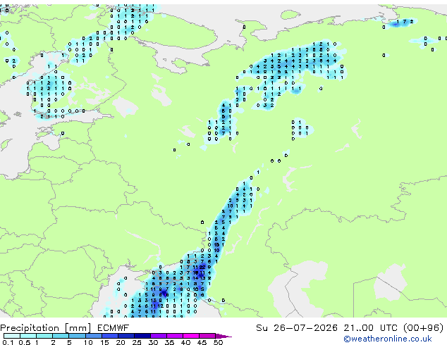The height and width of the screenshot is (345, 447).
Task: Select the '45' legend scale label
Action: click(x=202, y=342)
